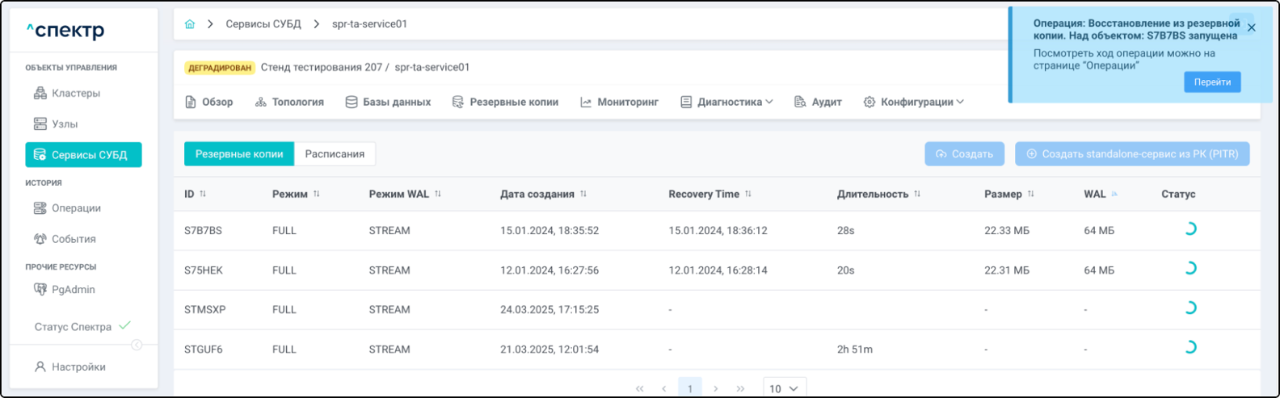Click the Перейти button in the notification
Image resolution: width=1280 pixels, height=398 pixels.
coord(1211,82)
